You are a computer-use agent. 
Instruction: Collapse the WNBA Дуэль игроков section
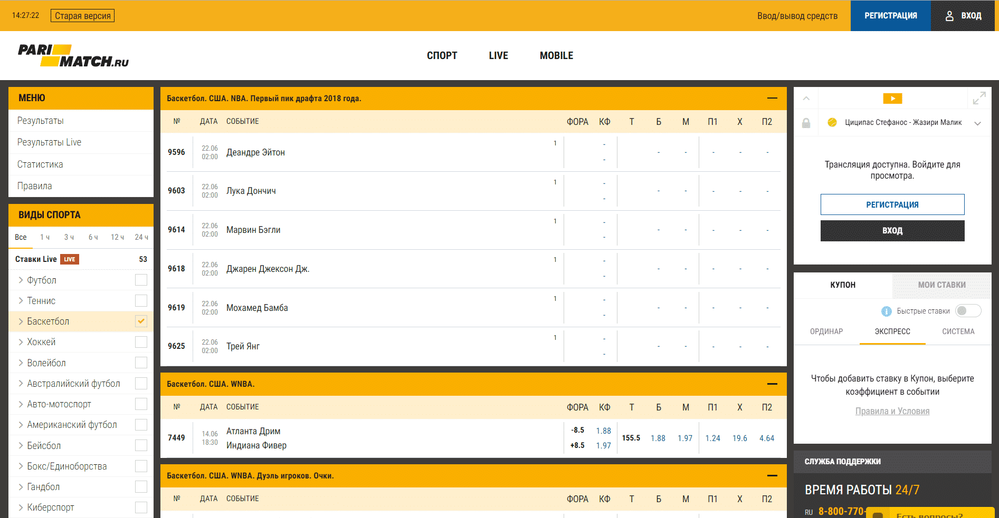(x=772, y=475)
